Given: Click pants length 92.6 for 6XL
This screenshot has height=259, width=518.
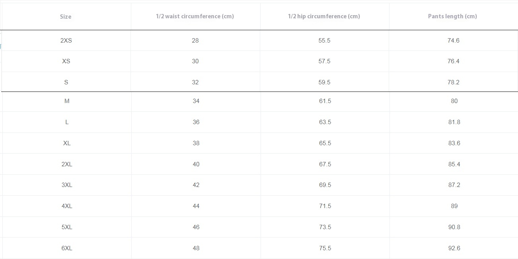Looking at the screenshot, I should 454,248.
